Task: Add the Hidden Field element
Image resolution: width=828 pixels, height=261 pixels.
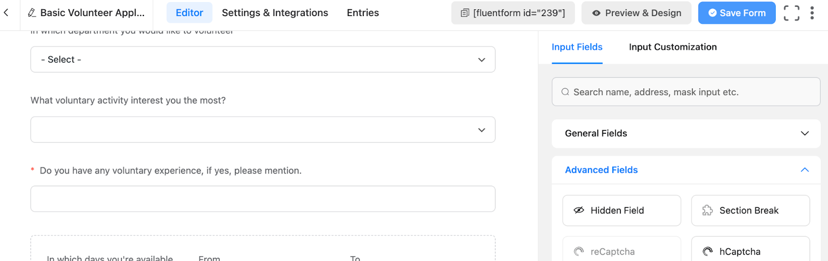Action: [622, 210]
